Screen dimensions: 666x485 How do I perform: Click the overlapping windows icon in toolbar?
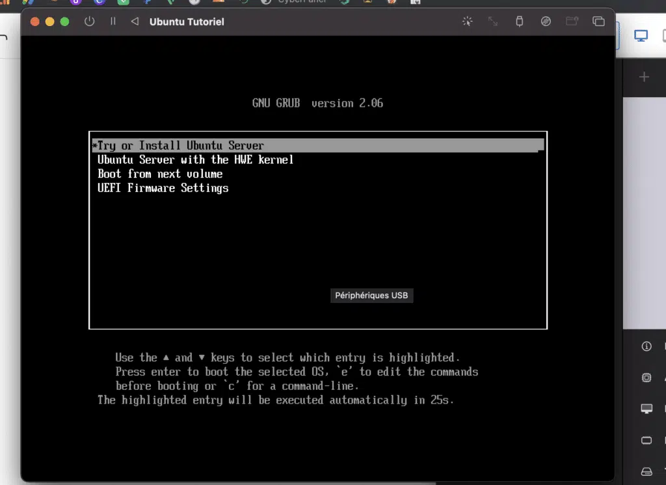point(598,21)
